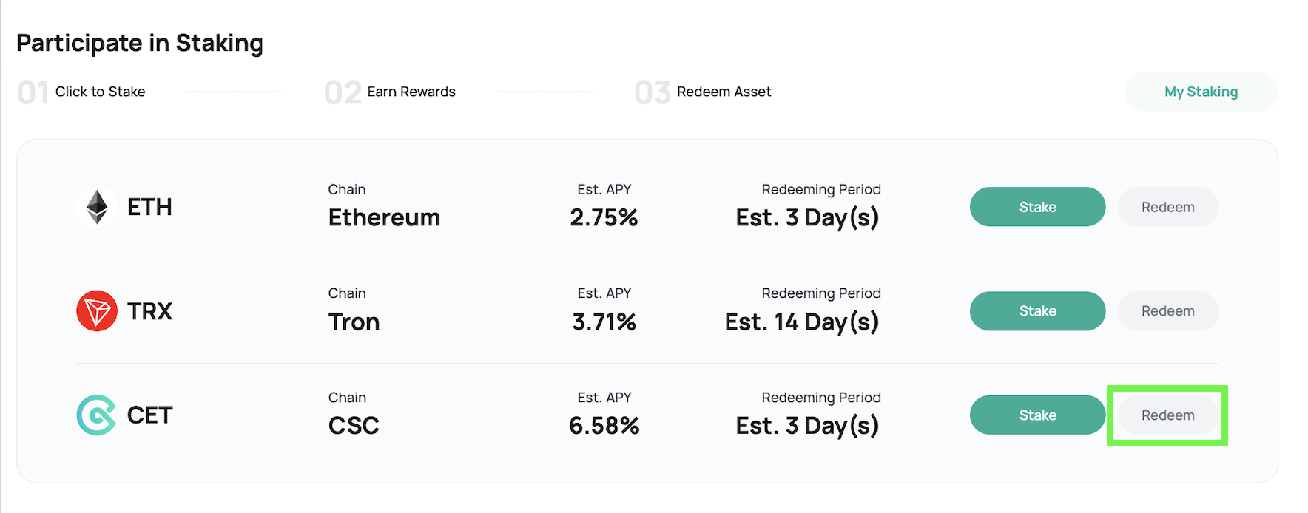The width and height of the screenshot is (1308, 513).
Task: Click the Ethereum ETH coin logo
Action: pyautogui.click(x=97, y=207)
